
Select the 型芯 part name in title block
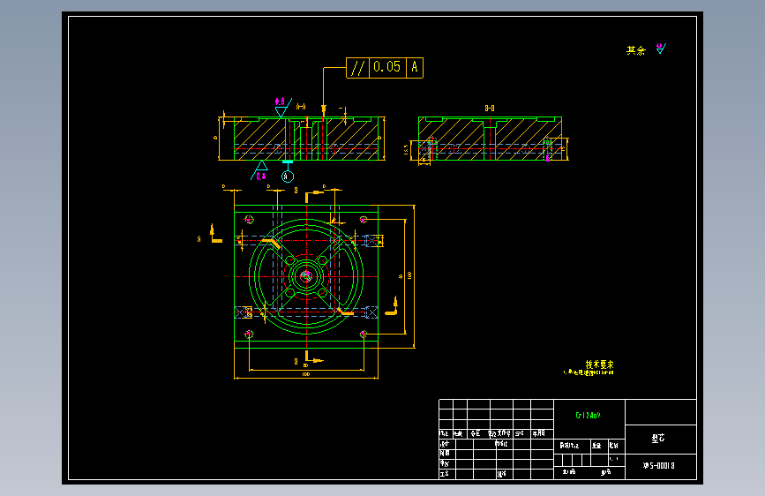click(657, 439)
